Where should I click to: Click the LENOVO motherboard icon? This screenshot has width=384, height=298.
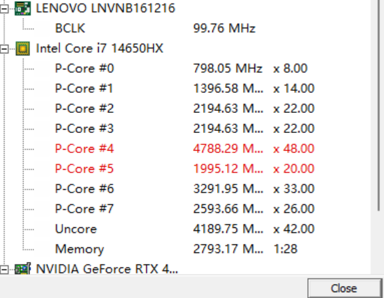tap(23, 8)
